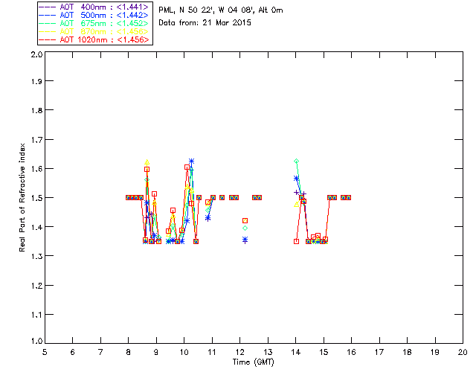This screenshot has width=476, height=381.
Task: Click the station title 'PML, N 50 22', W 04 08', Alt 0m'
Action: coord(221,10)
